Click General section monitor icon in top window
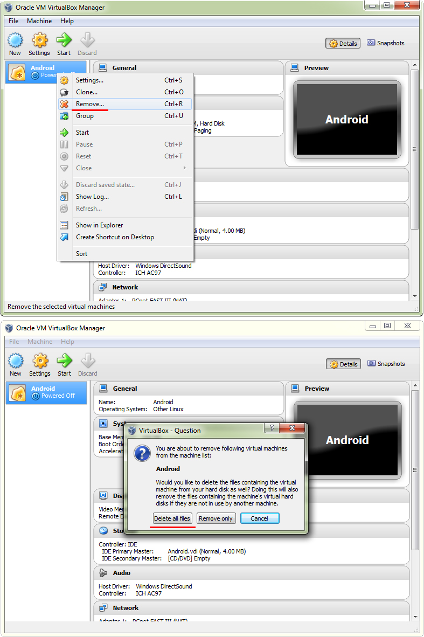424x637 pixels. click(x=103, y=68)
